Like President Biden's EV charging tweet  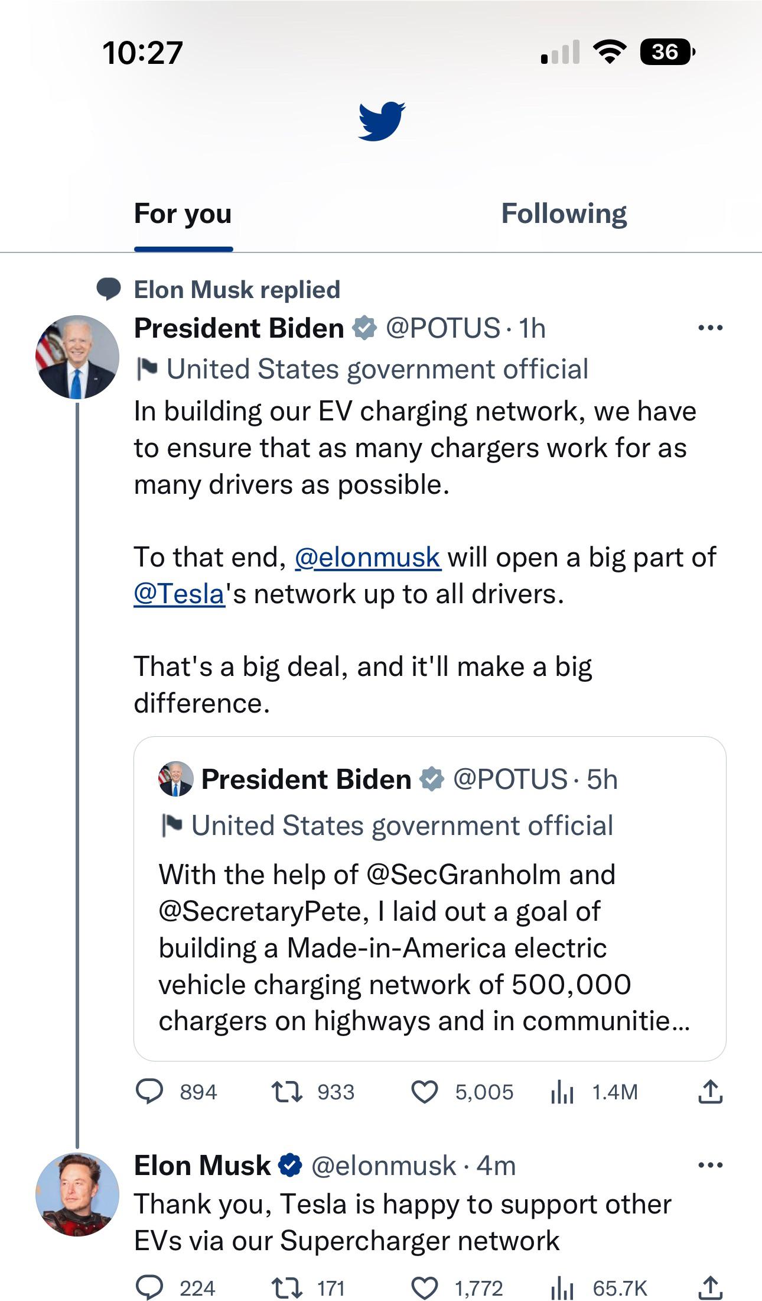424,1092
